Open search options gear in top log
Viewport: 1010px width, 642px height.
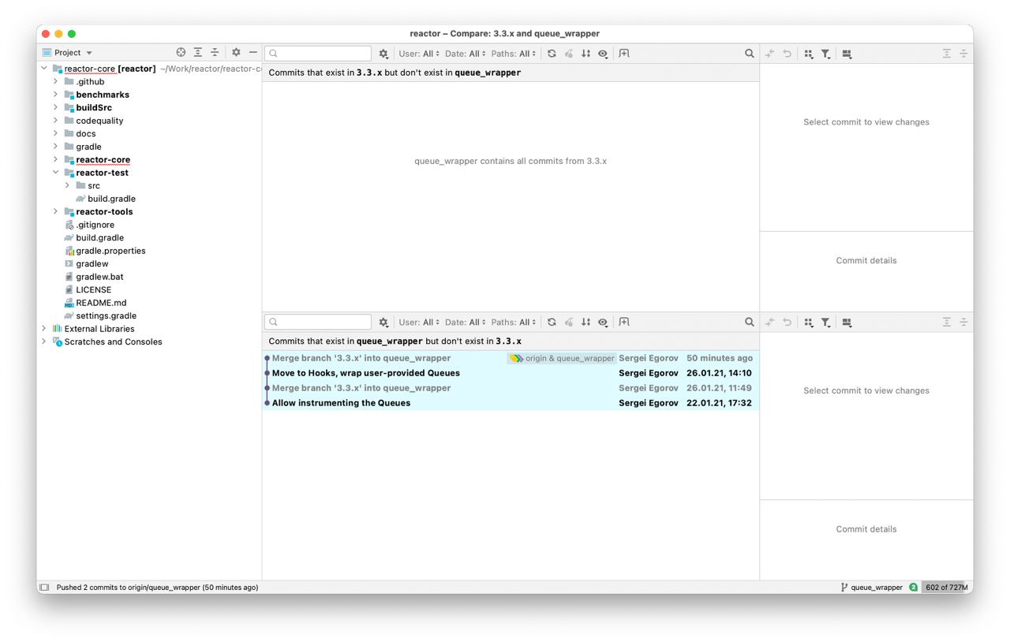[383, 54]
